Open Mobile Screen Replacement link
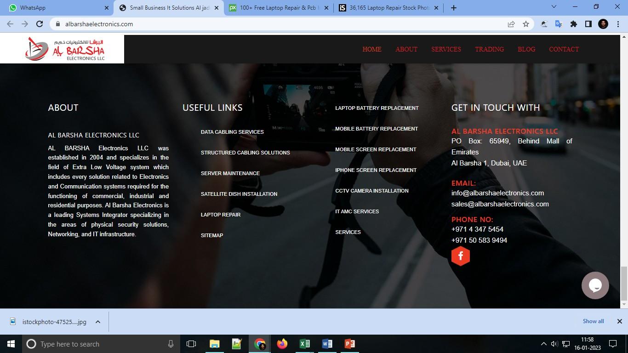This screenshot has width=628, height=353. pyautogui.click(x=376, y=149)
